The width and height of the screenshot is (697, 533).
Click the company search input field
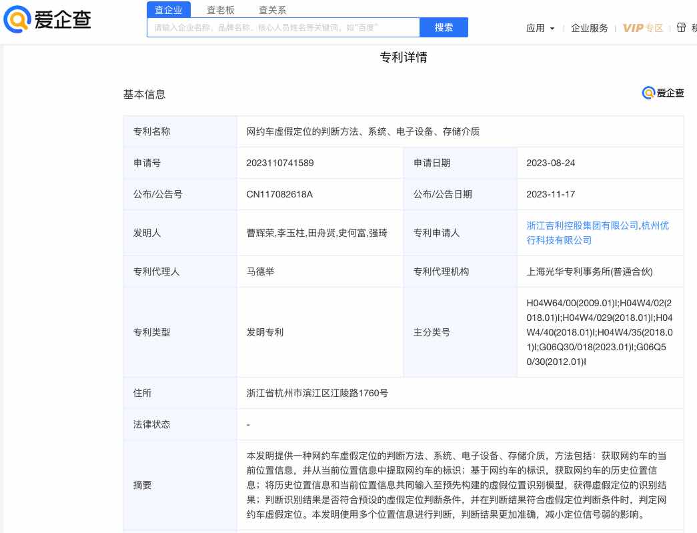[283, 27]
